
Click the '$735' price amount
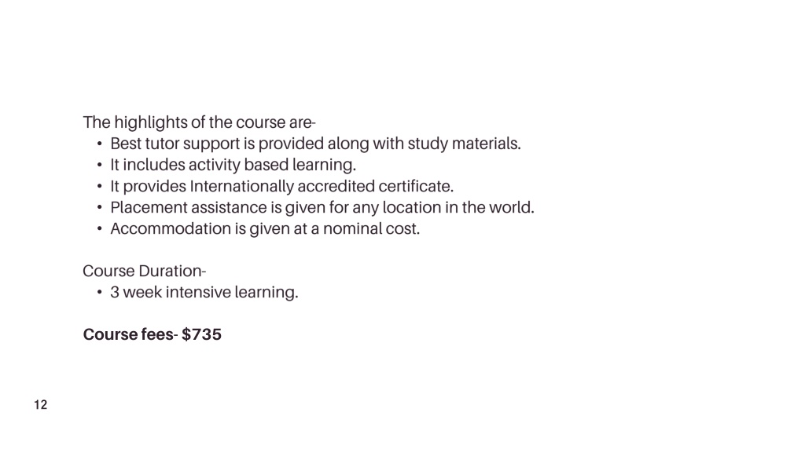point(202,334)
